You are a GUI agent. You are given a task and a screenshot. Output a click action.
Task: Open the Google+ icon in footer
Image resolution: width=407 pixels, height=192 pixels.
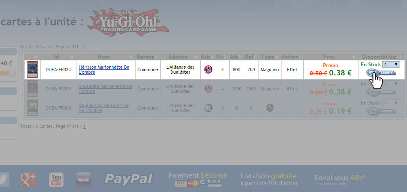click(28, 180)
